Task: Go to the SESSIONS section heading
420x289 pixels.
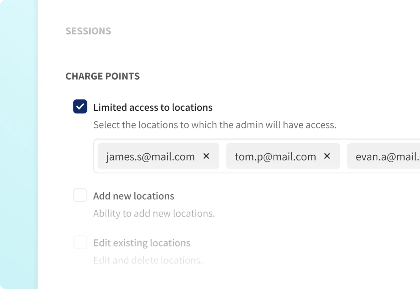Action: pos(88,31)
